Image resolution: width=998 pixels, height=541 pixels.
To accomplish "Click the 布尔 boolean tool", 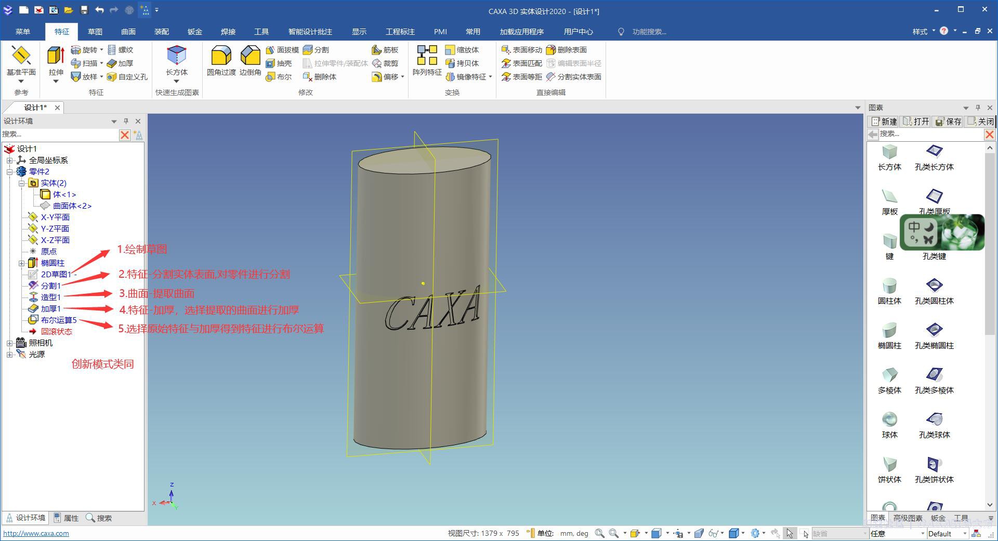I will 279,77.
